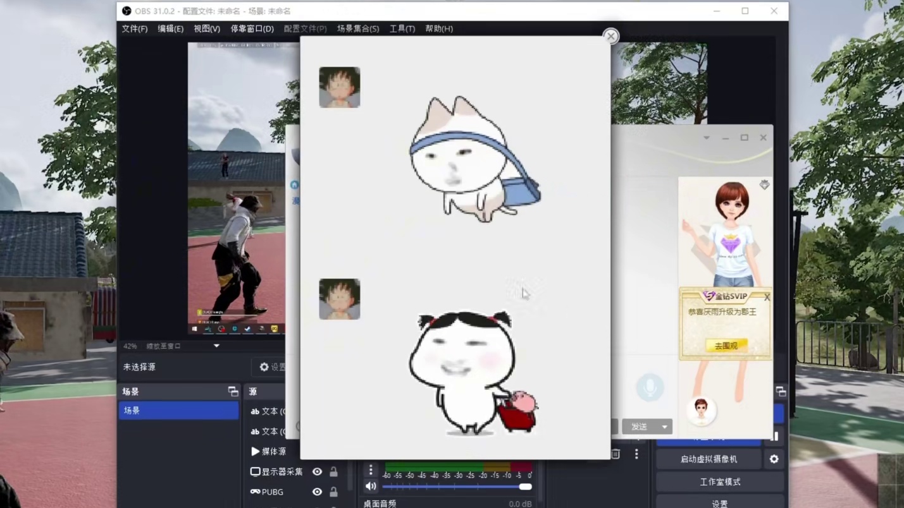
Task: Click the diamond icon above the avatar
Action: (x=764, y=184)
